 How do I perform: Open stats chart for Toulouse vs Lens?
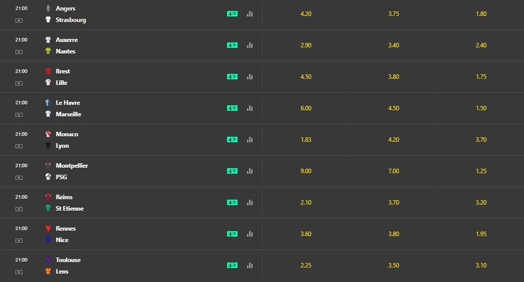tap(250, 265)
